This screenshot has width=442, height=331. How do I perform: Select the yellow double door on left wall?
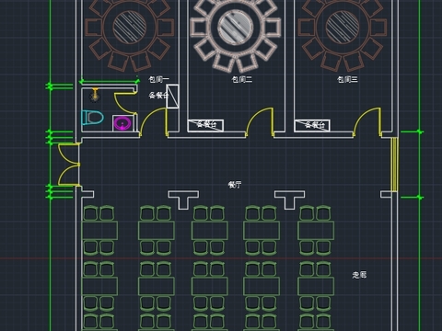(x=69, y=165)
